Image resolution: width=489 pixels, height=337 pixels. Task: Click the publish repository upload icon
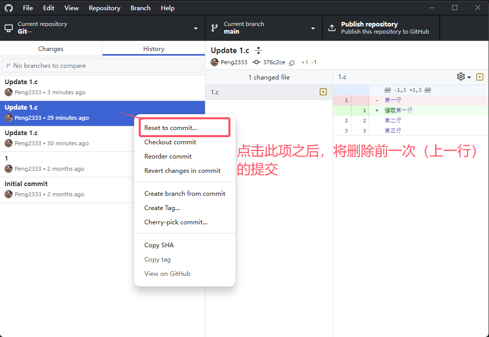(332, 28)
